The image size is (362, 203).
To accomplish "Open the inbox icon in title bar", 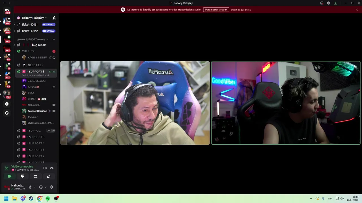I will tap(322, 3).
